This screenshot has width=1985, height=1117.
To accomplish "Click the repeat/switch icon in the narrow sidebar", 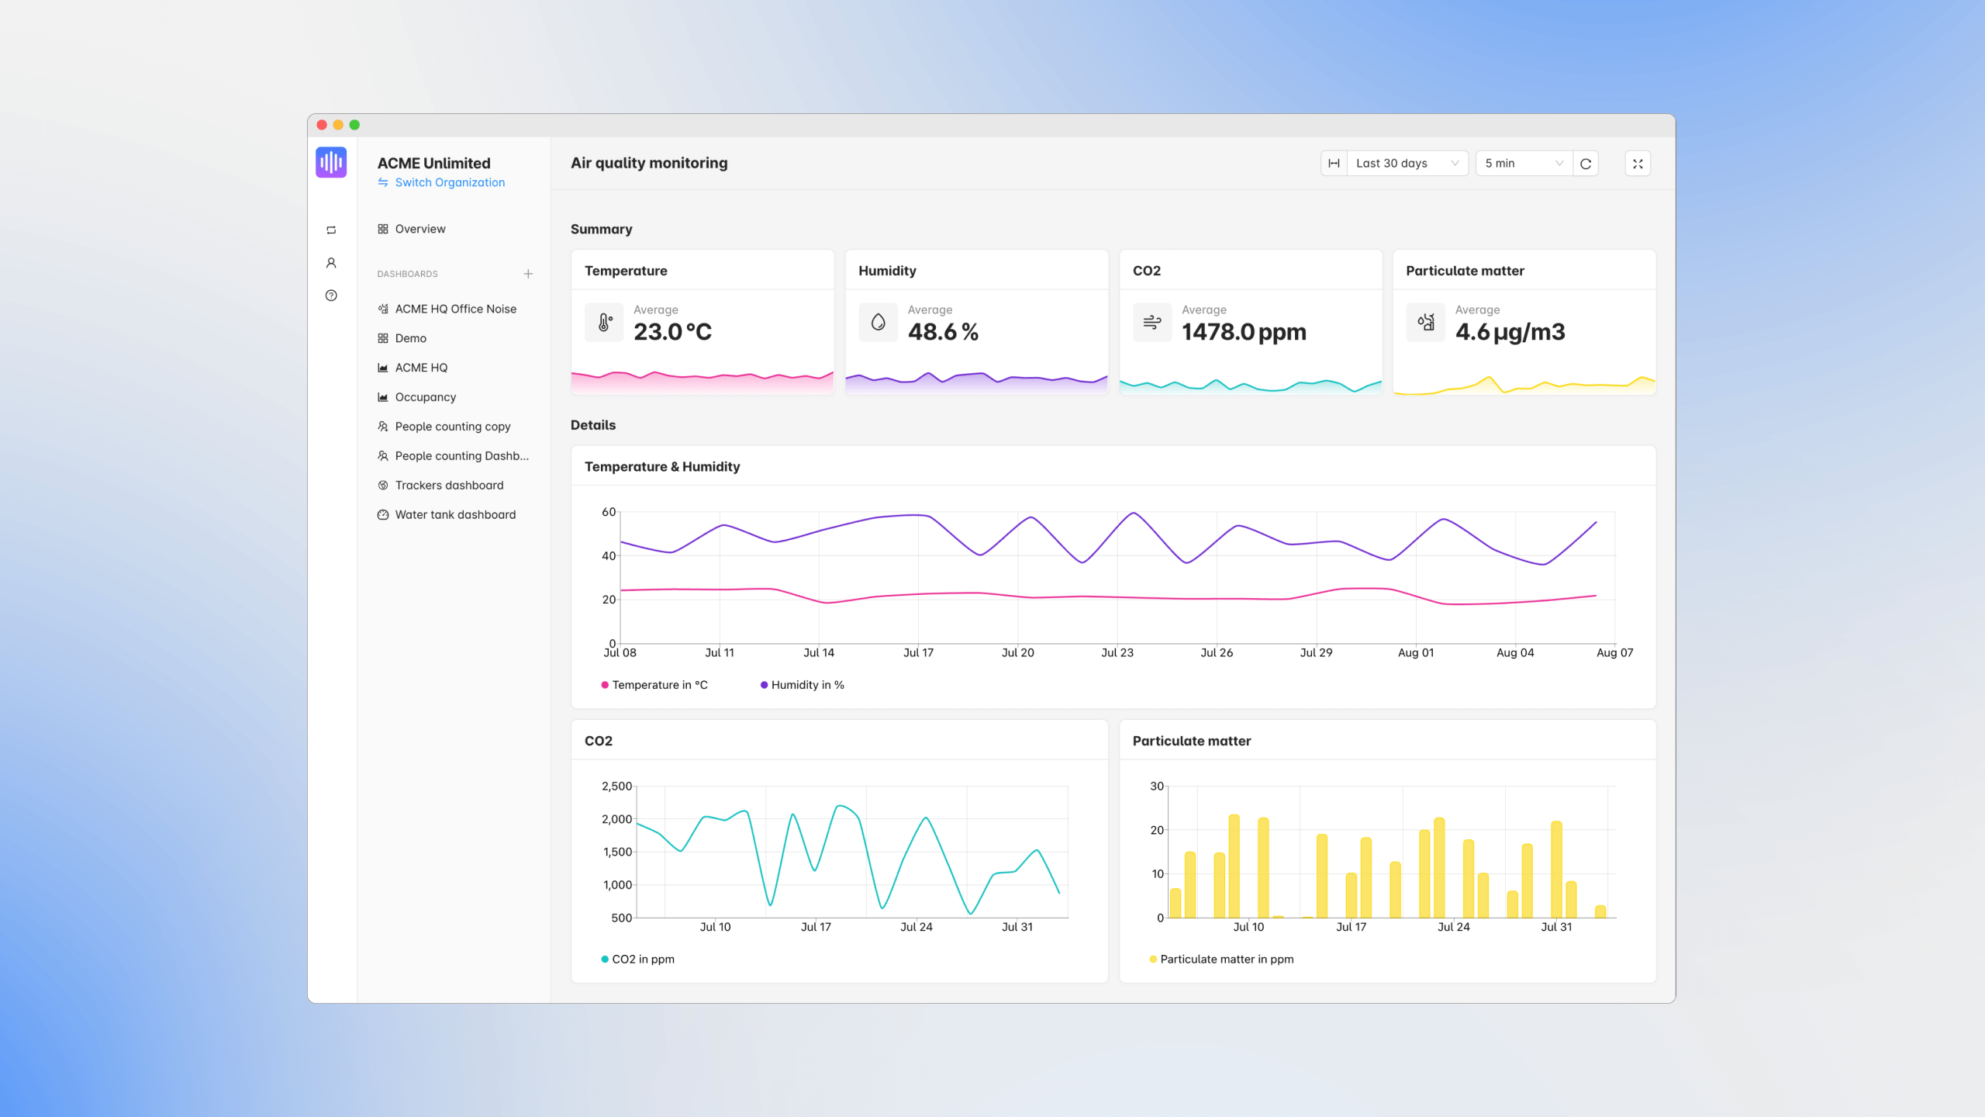I will [x=331, y=230].
